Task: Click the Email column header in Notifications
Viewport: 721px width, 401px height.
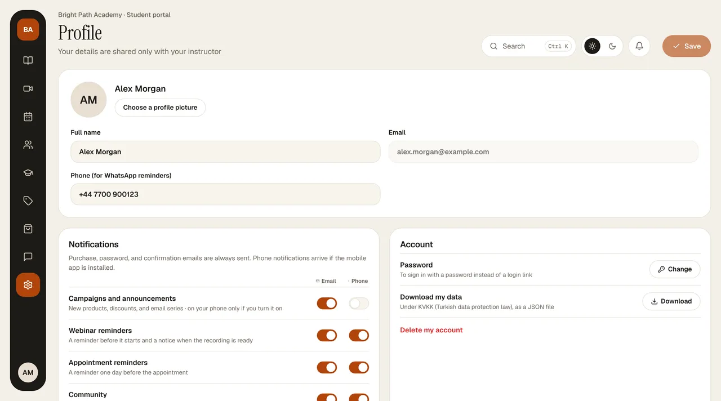Action: click(326, 281)
